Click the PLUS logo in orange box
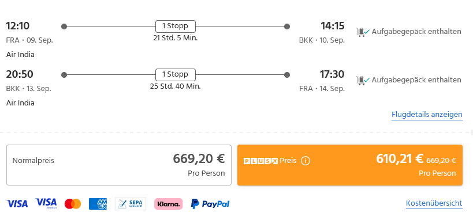The width and height of the screenshot is (473, 212). pyautogui.click(x=260, y=161)
